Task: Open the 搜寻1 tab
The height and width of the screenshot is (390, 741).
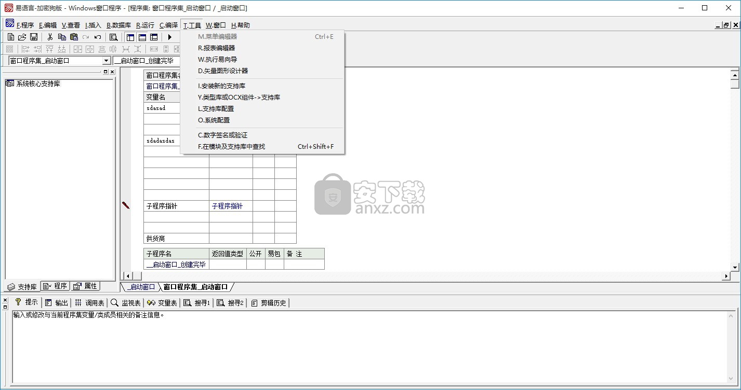Action: pyautogui.click(x=196, y=303)
